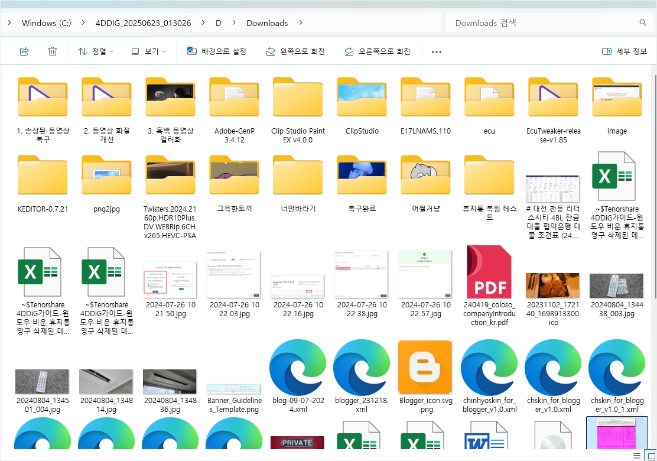Open the more options ellipsis menu
The image size is (657, 461).
click(x=437, y=52)
